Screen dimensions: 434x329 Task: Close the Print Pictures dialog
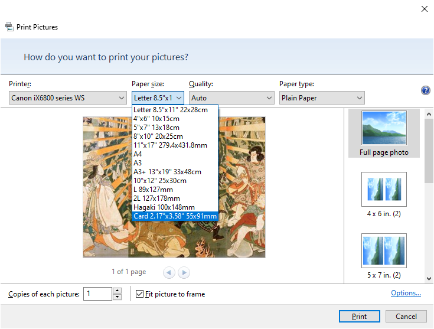point(424,9)
